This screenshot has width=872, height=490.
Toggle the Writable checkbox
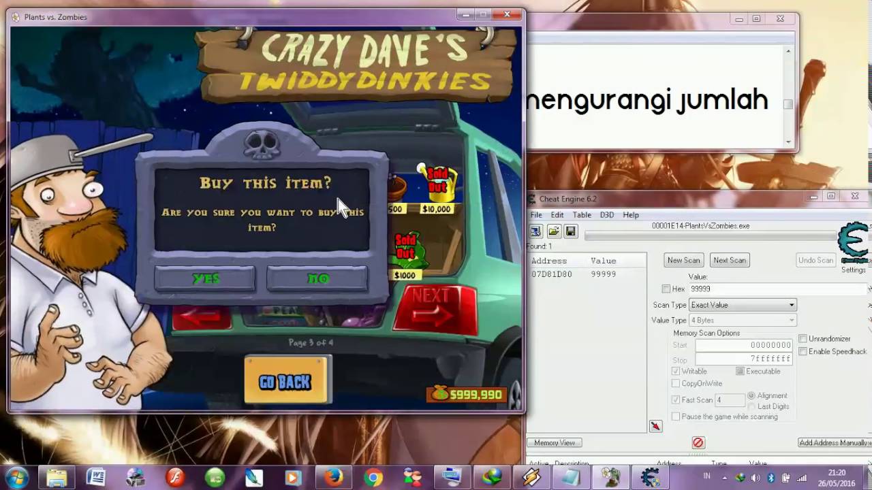click(676, 371)
